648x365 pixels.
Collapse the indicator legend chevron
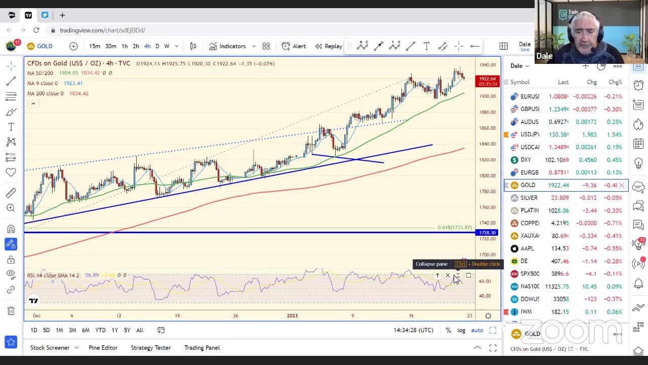click(33, 103)
